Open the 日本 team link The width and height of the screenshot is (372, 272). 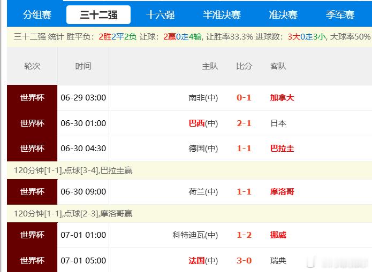tap(278, 123)
